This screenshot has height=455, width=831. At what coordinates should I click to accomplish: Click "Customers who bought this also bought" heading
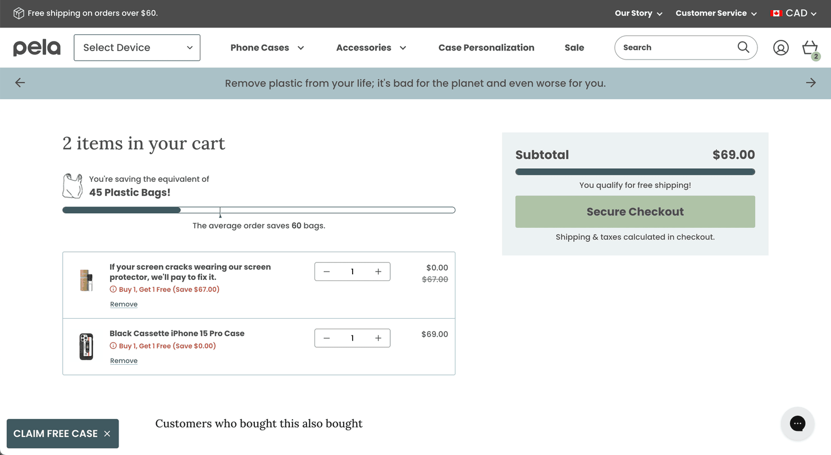coord(259,424)
